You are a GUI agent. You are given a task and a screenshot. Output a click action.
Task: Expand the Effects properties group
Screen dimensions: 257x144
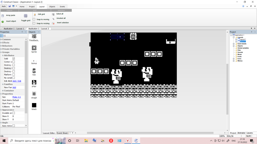(1, 43)
